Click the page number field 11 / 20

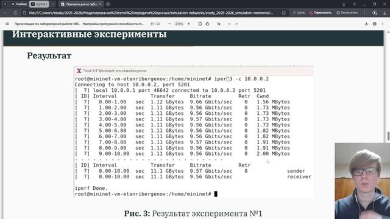155,24
